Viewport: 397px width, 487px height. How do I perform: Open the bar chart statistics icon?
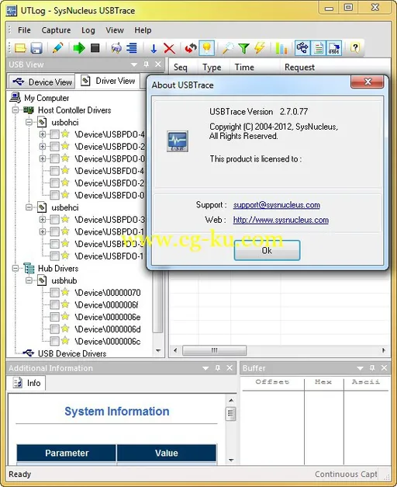(281, 48)
